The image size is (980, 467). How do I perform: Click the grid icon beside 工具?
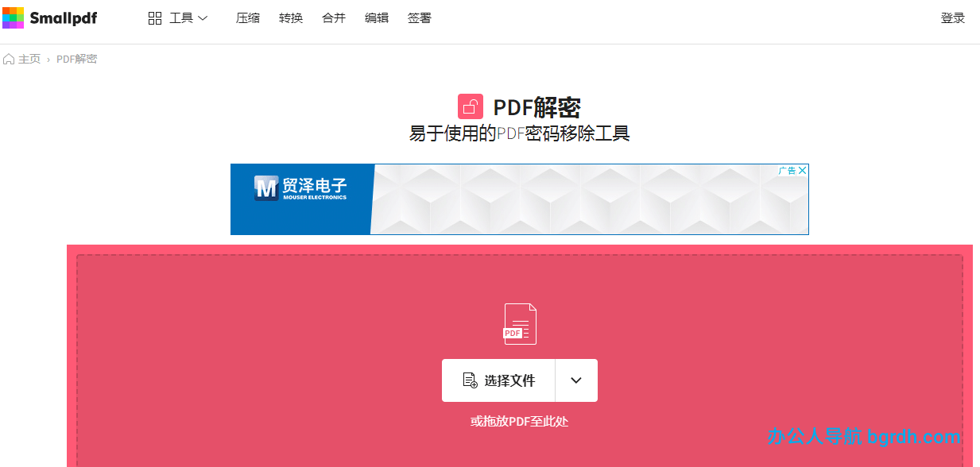click(155, 17)
